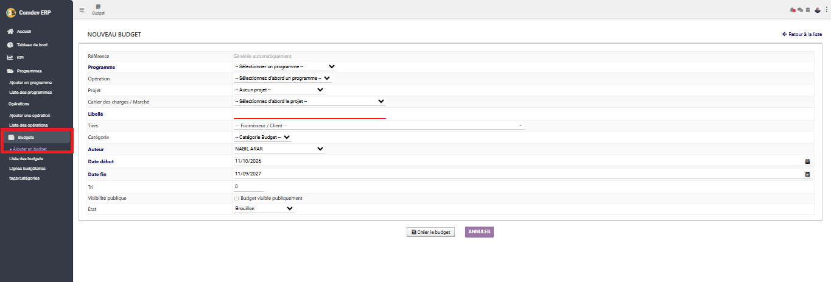The height and width of the screenshot is (282, 831).
Task: Select Ajouter un budget in sidebar
Action: tap(30, 149)
